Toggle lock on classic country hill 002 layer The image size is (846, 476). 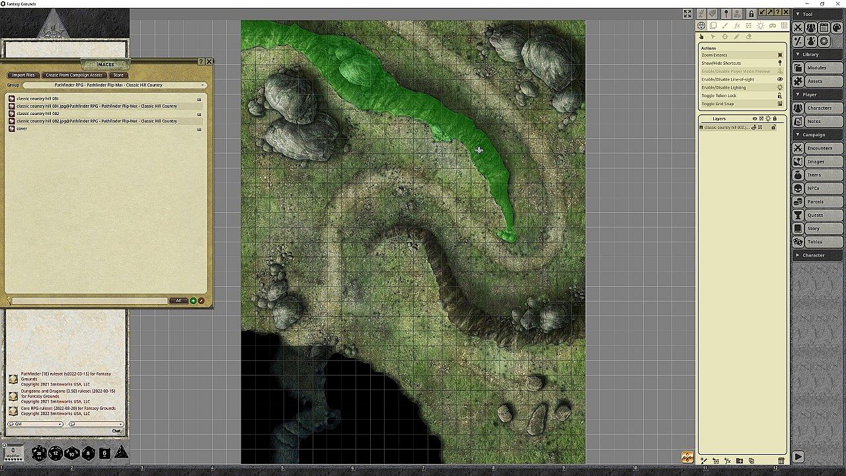coord(773,128)
